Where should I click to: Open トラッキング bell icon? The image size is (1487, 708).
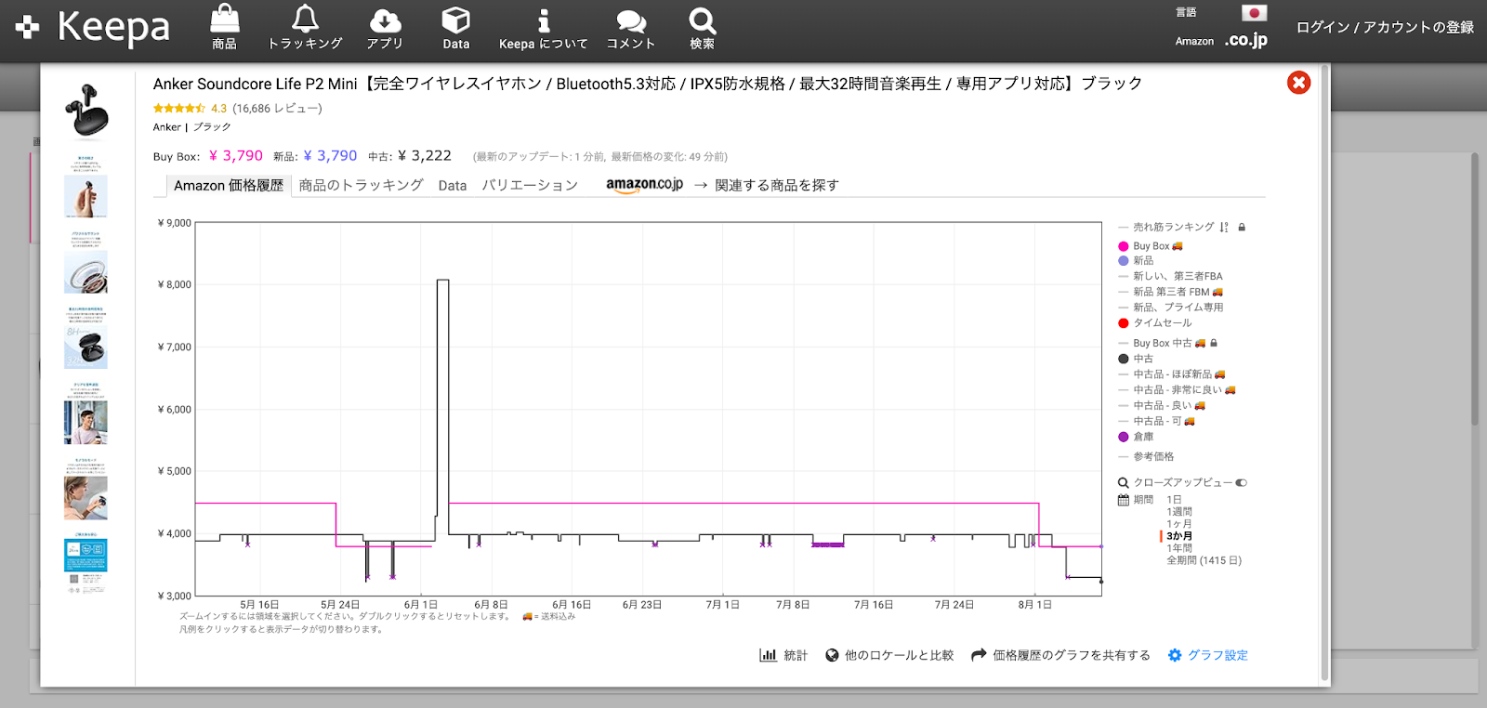point(305,27)
